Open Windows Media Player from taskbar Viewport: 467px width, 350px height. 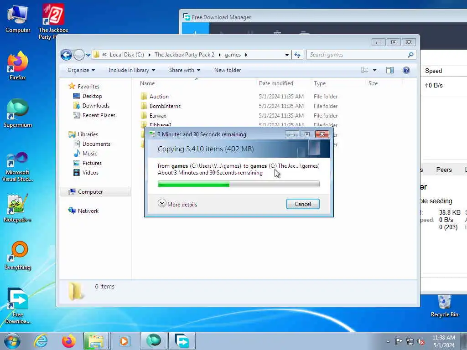click(x=124, y=341)
